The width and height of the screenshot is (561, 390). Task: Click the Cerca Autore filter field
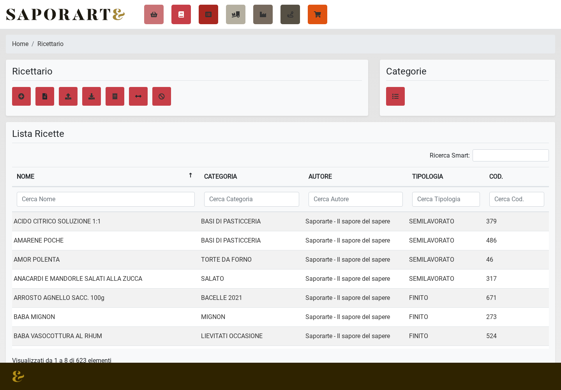pos(356,199)
